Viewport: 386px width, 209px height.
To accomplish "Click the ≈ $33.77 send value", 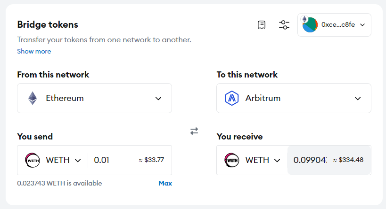I will (151, 160).
